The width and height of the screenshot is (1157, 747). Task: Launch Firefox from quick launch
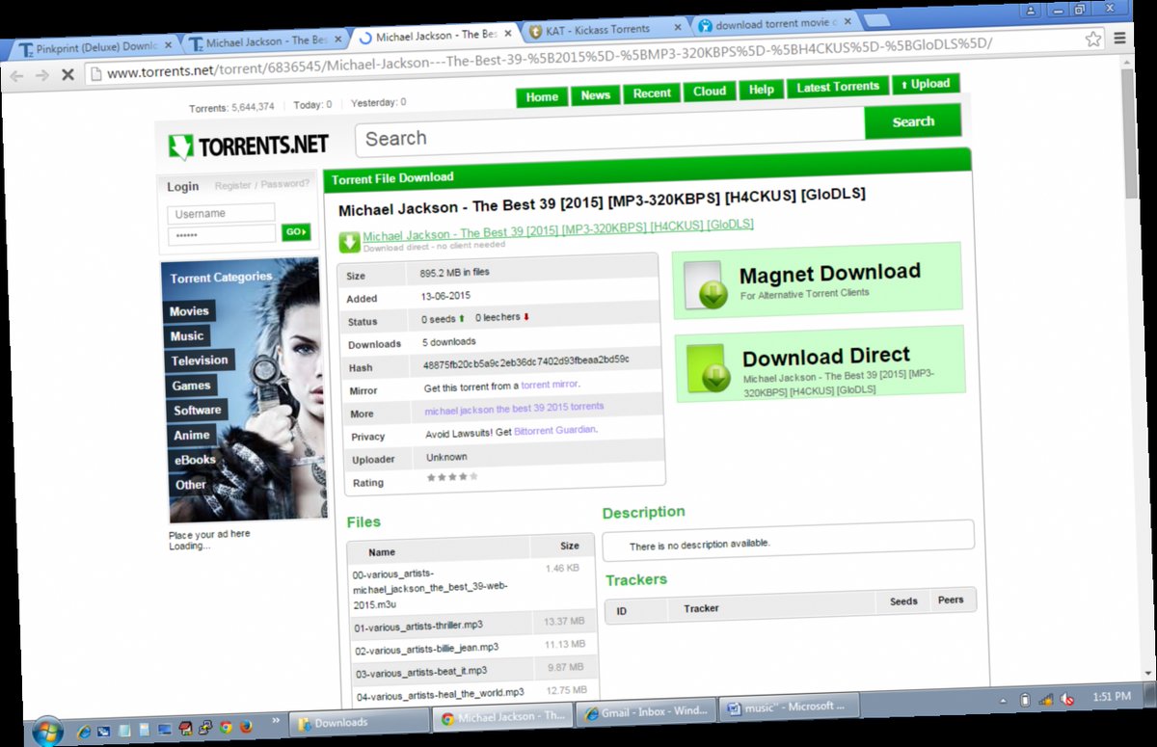click(246, 727)
